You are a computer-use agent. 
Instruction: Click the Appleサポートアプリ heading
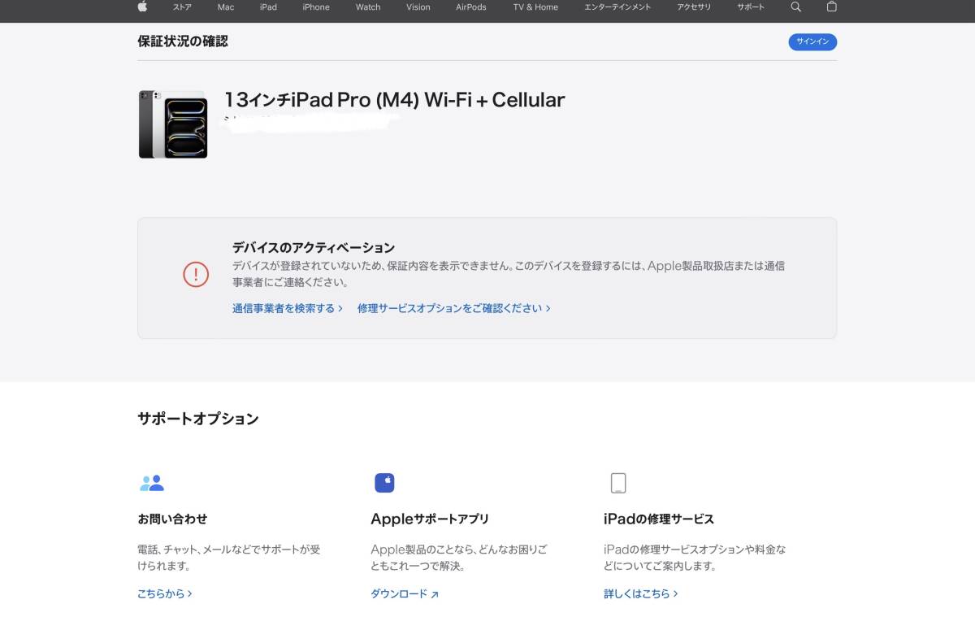click(x=430, y=519)
